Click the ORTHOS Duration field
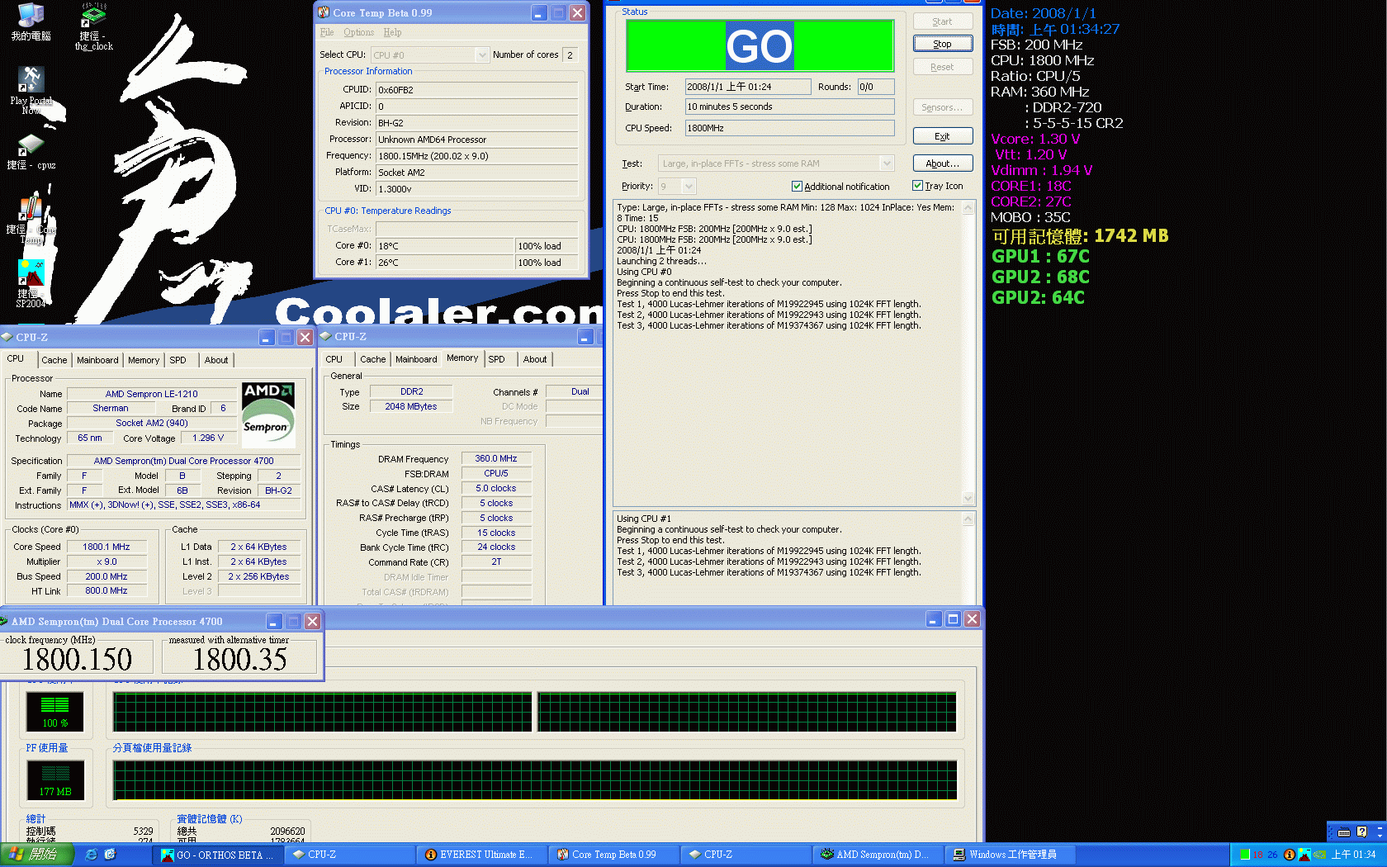This screenshot has height=867, width=1387. point(789,107)
